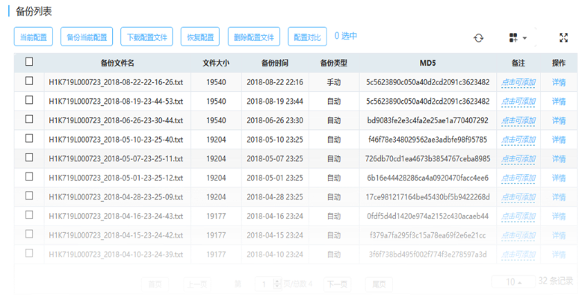Check the row for the 2018-08-22-22-16-26 backup
The width and height of the screenshot is (582, 298).
coord(29,81)
